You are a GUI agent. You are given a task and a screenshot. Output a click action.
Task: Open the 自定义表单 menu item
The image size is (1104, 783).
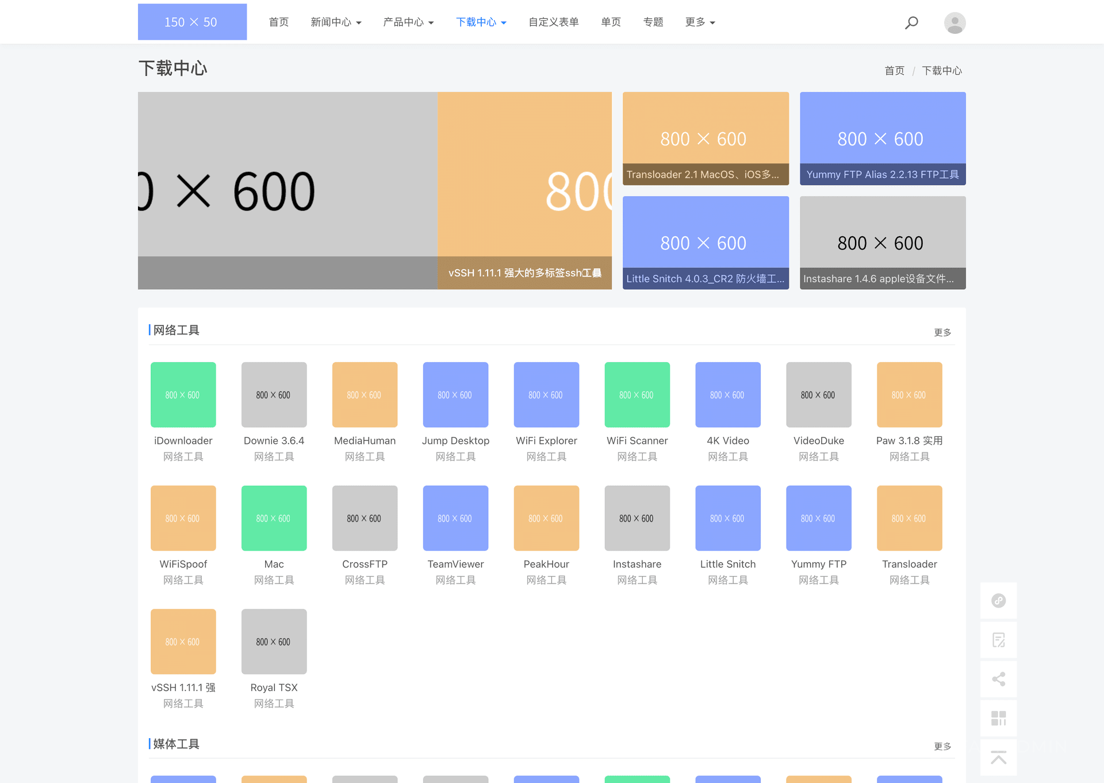[553, 22]
